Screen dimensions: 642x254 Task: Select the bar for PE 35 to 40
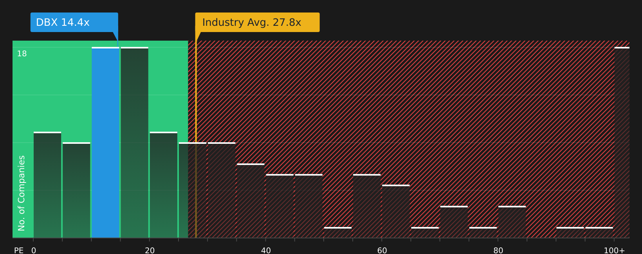point(251,201)
